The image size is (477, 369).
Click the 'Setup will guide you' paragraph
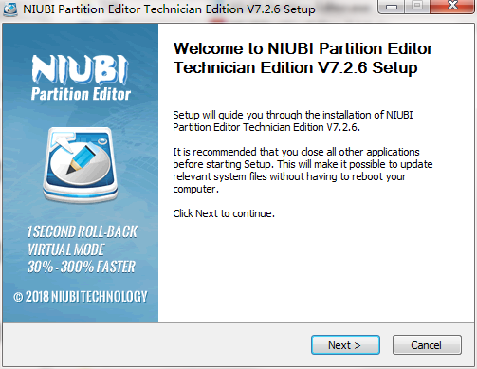pos(293,121)
